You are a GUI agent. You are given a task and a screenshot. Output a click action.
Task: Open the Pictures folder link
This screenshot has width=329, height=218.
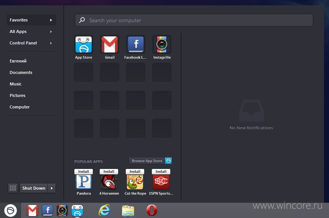tap(17, 95)
